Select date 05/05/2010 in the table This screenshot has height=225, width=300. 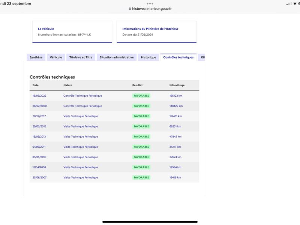tap(39, 157)
